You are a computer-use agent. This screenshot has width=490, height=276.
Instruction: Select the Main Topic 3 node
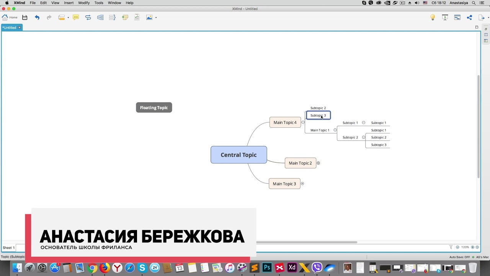284,184
